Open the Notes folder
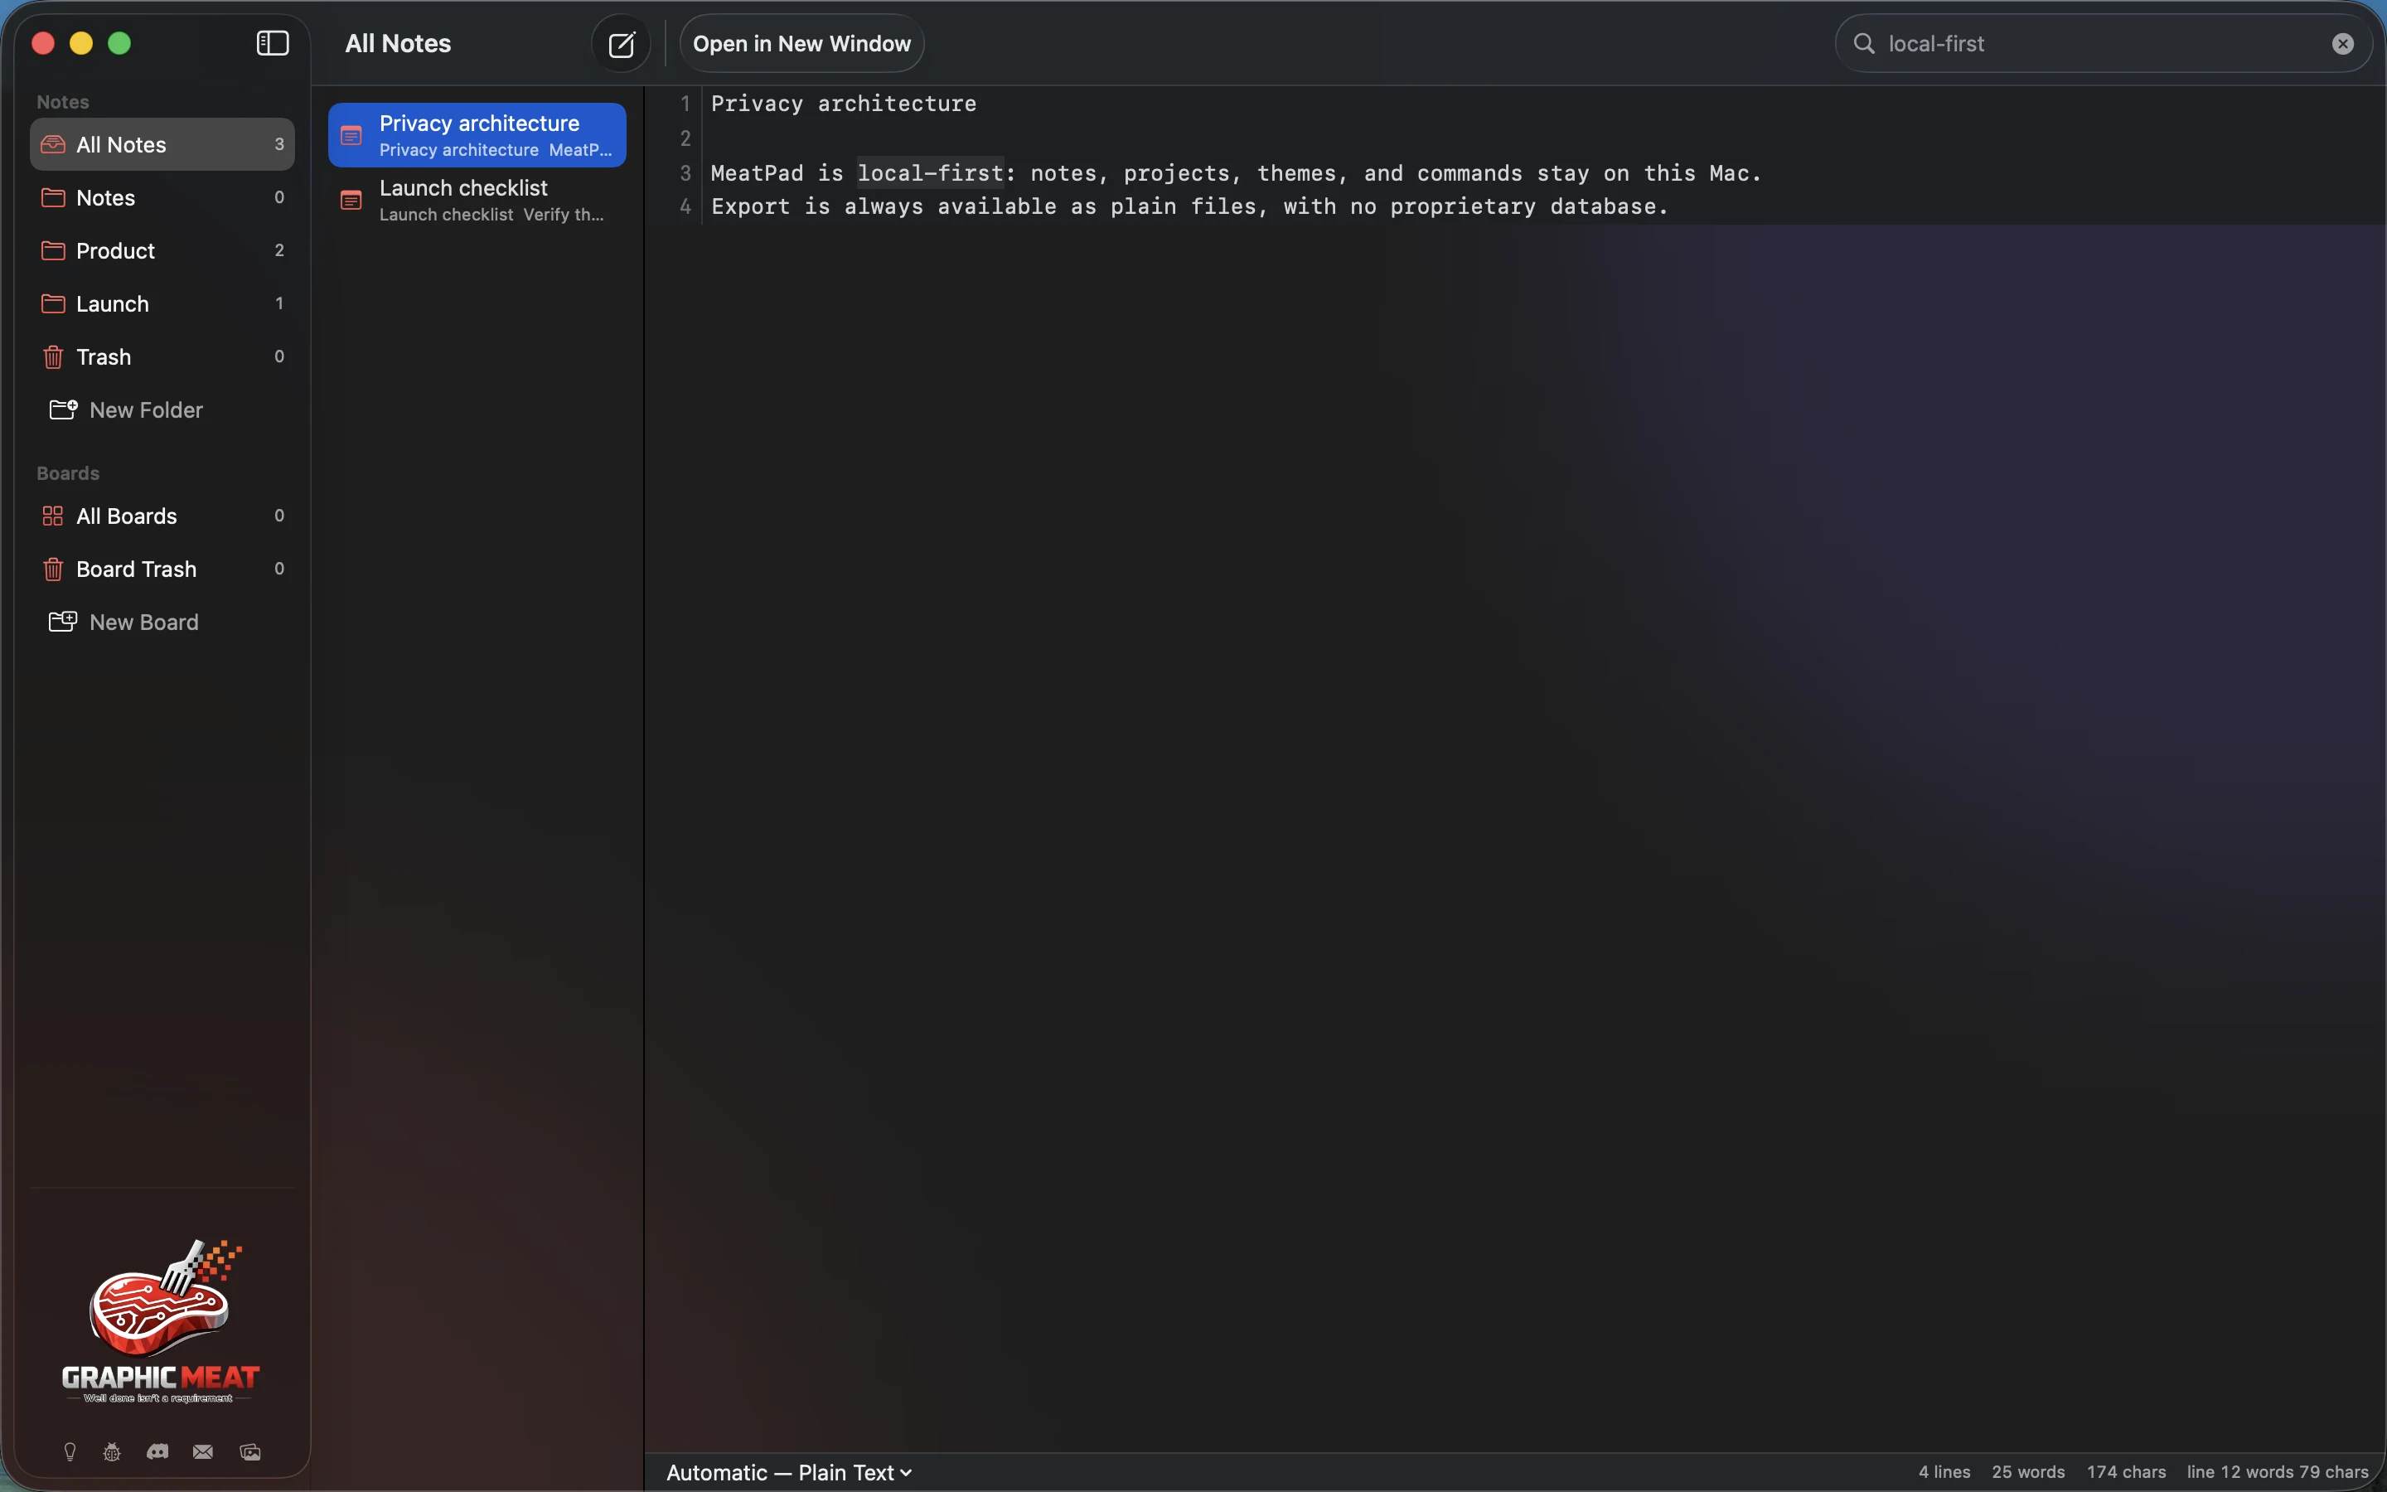The width and height of the screenshot is (2387, 1492). (162, 197)
